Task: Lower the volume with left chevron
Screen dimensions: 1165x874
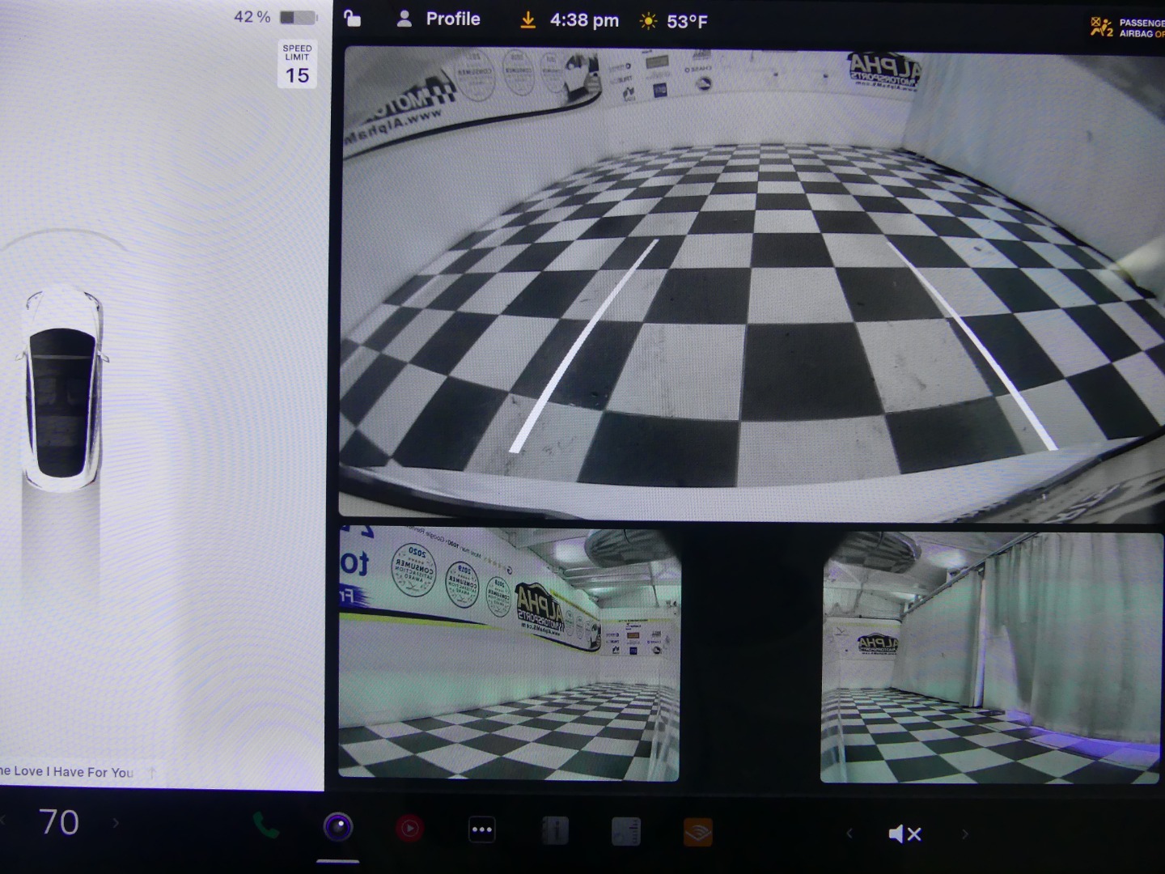Action: pyautogui.click(x=849, y=833)
